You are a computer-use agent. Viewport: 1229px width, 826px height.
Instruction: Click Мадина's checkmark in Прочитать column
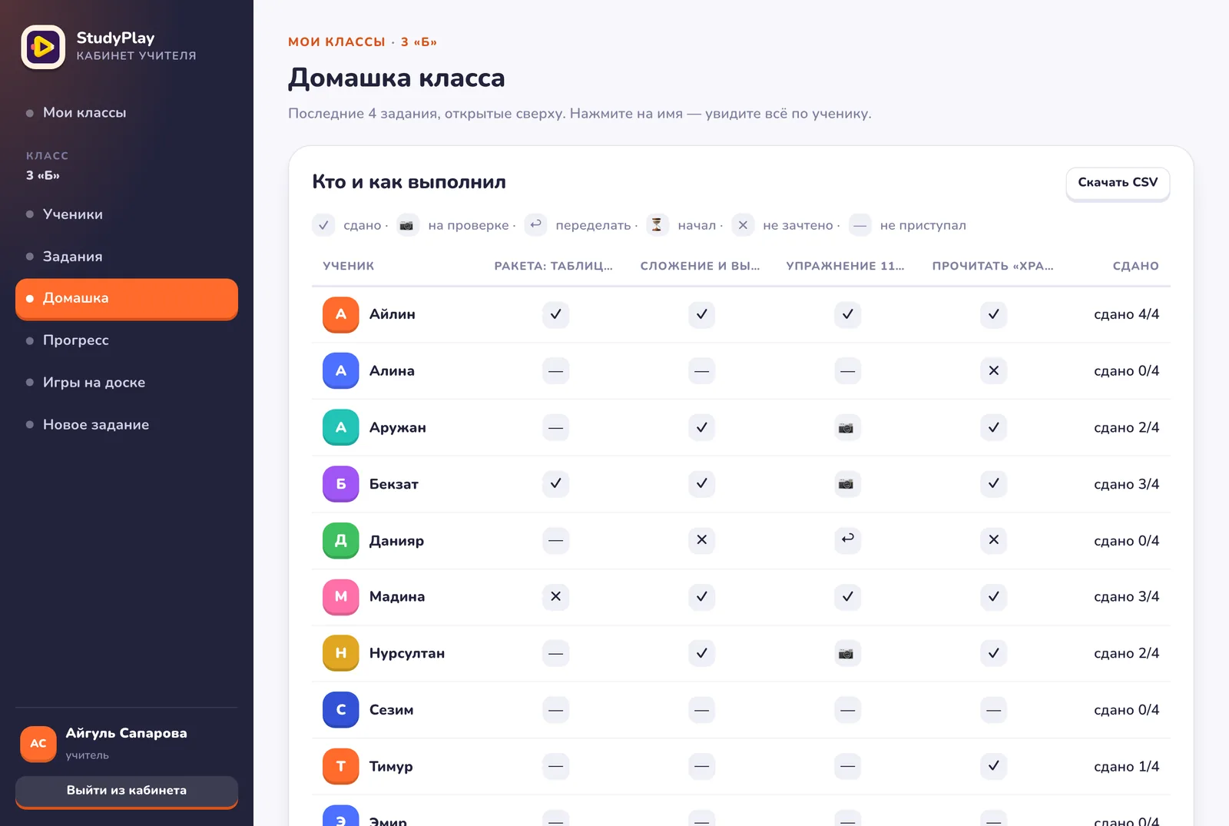pyautogui.click(x=993, y=596)
